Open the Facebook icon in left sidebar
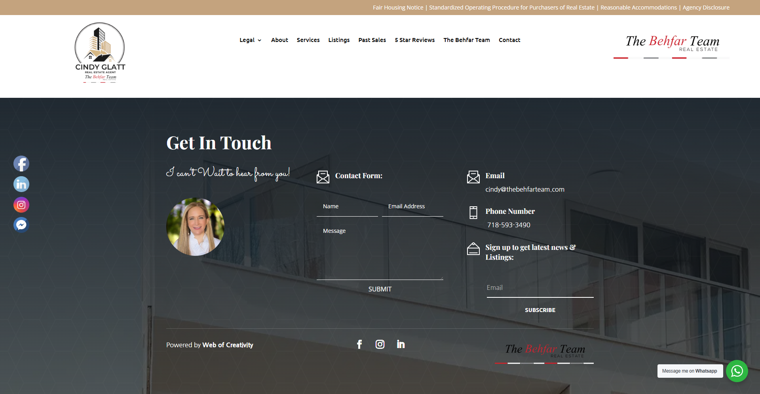 click(21, 164)
